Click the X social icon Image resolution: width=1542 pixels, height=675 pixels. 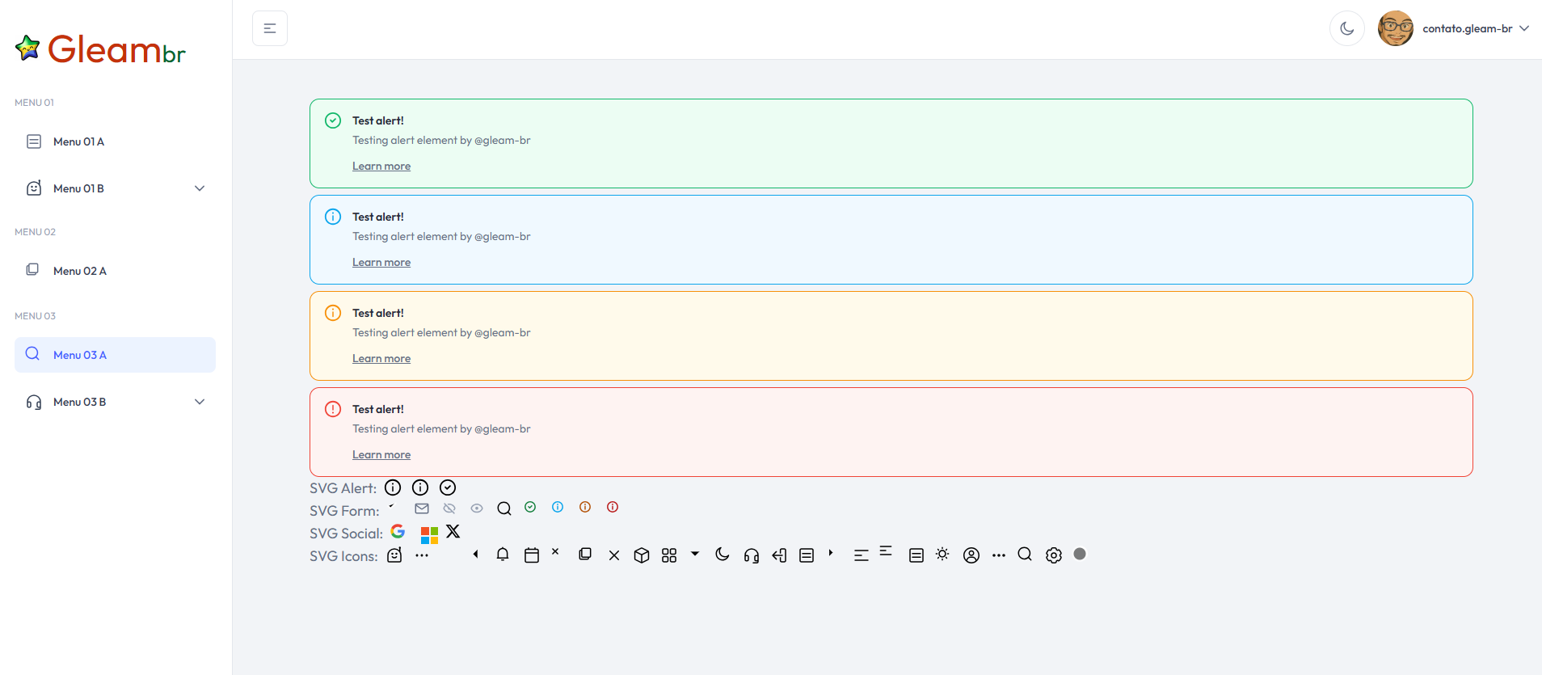(453, 531)
